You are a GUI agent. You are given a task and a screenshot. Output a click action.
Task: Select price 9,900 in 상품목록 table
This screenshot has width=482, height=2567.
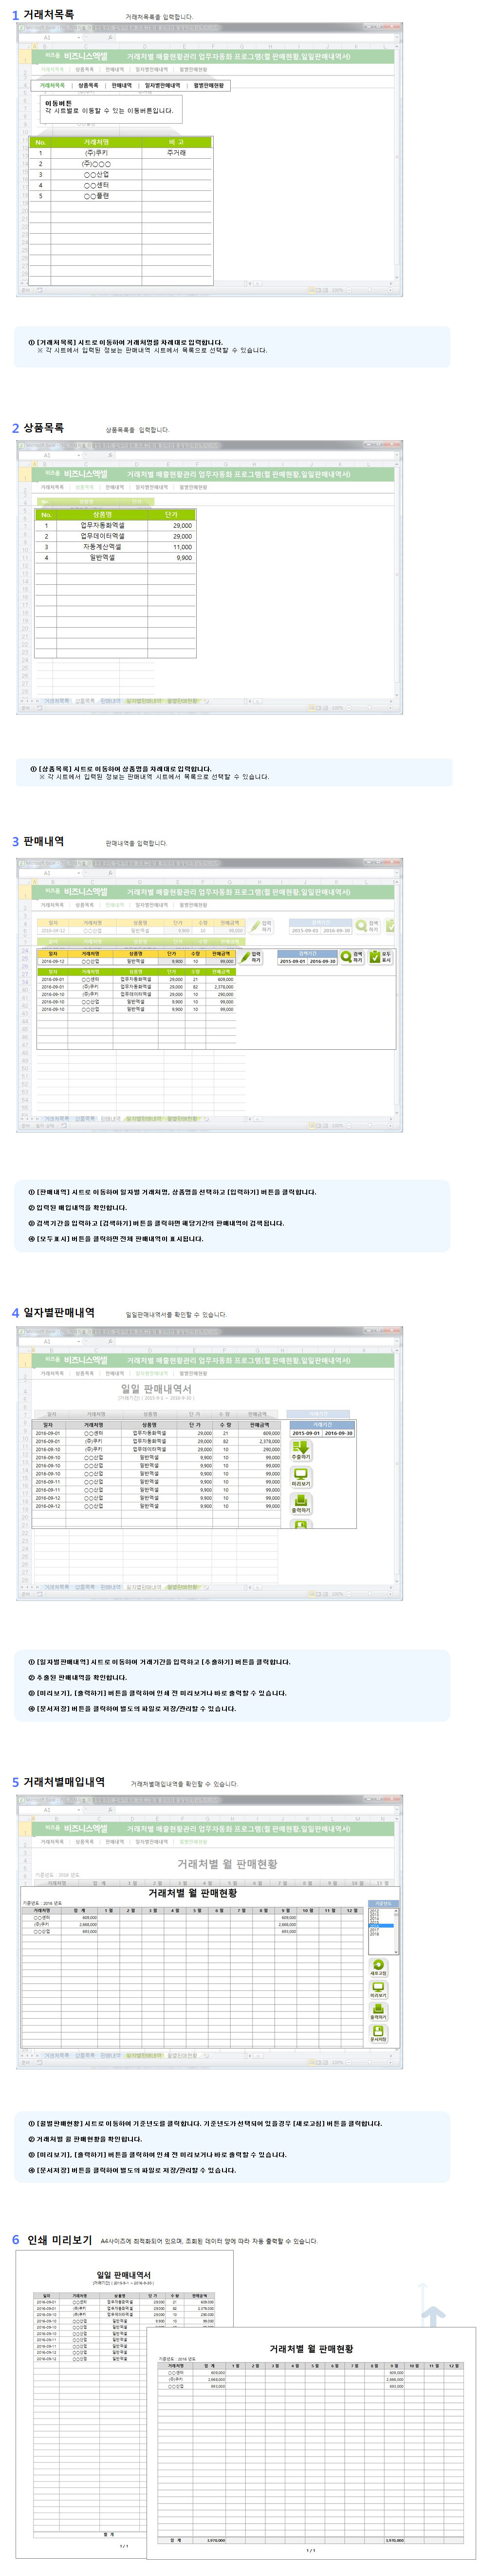pyautogui.click(x=171, y=558)
